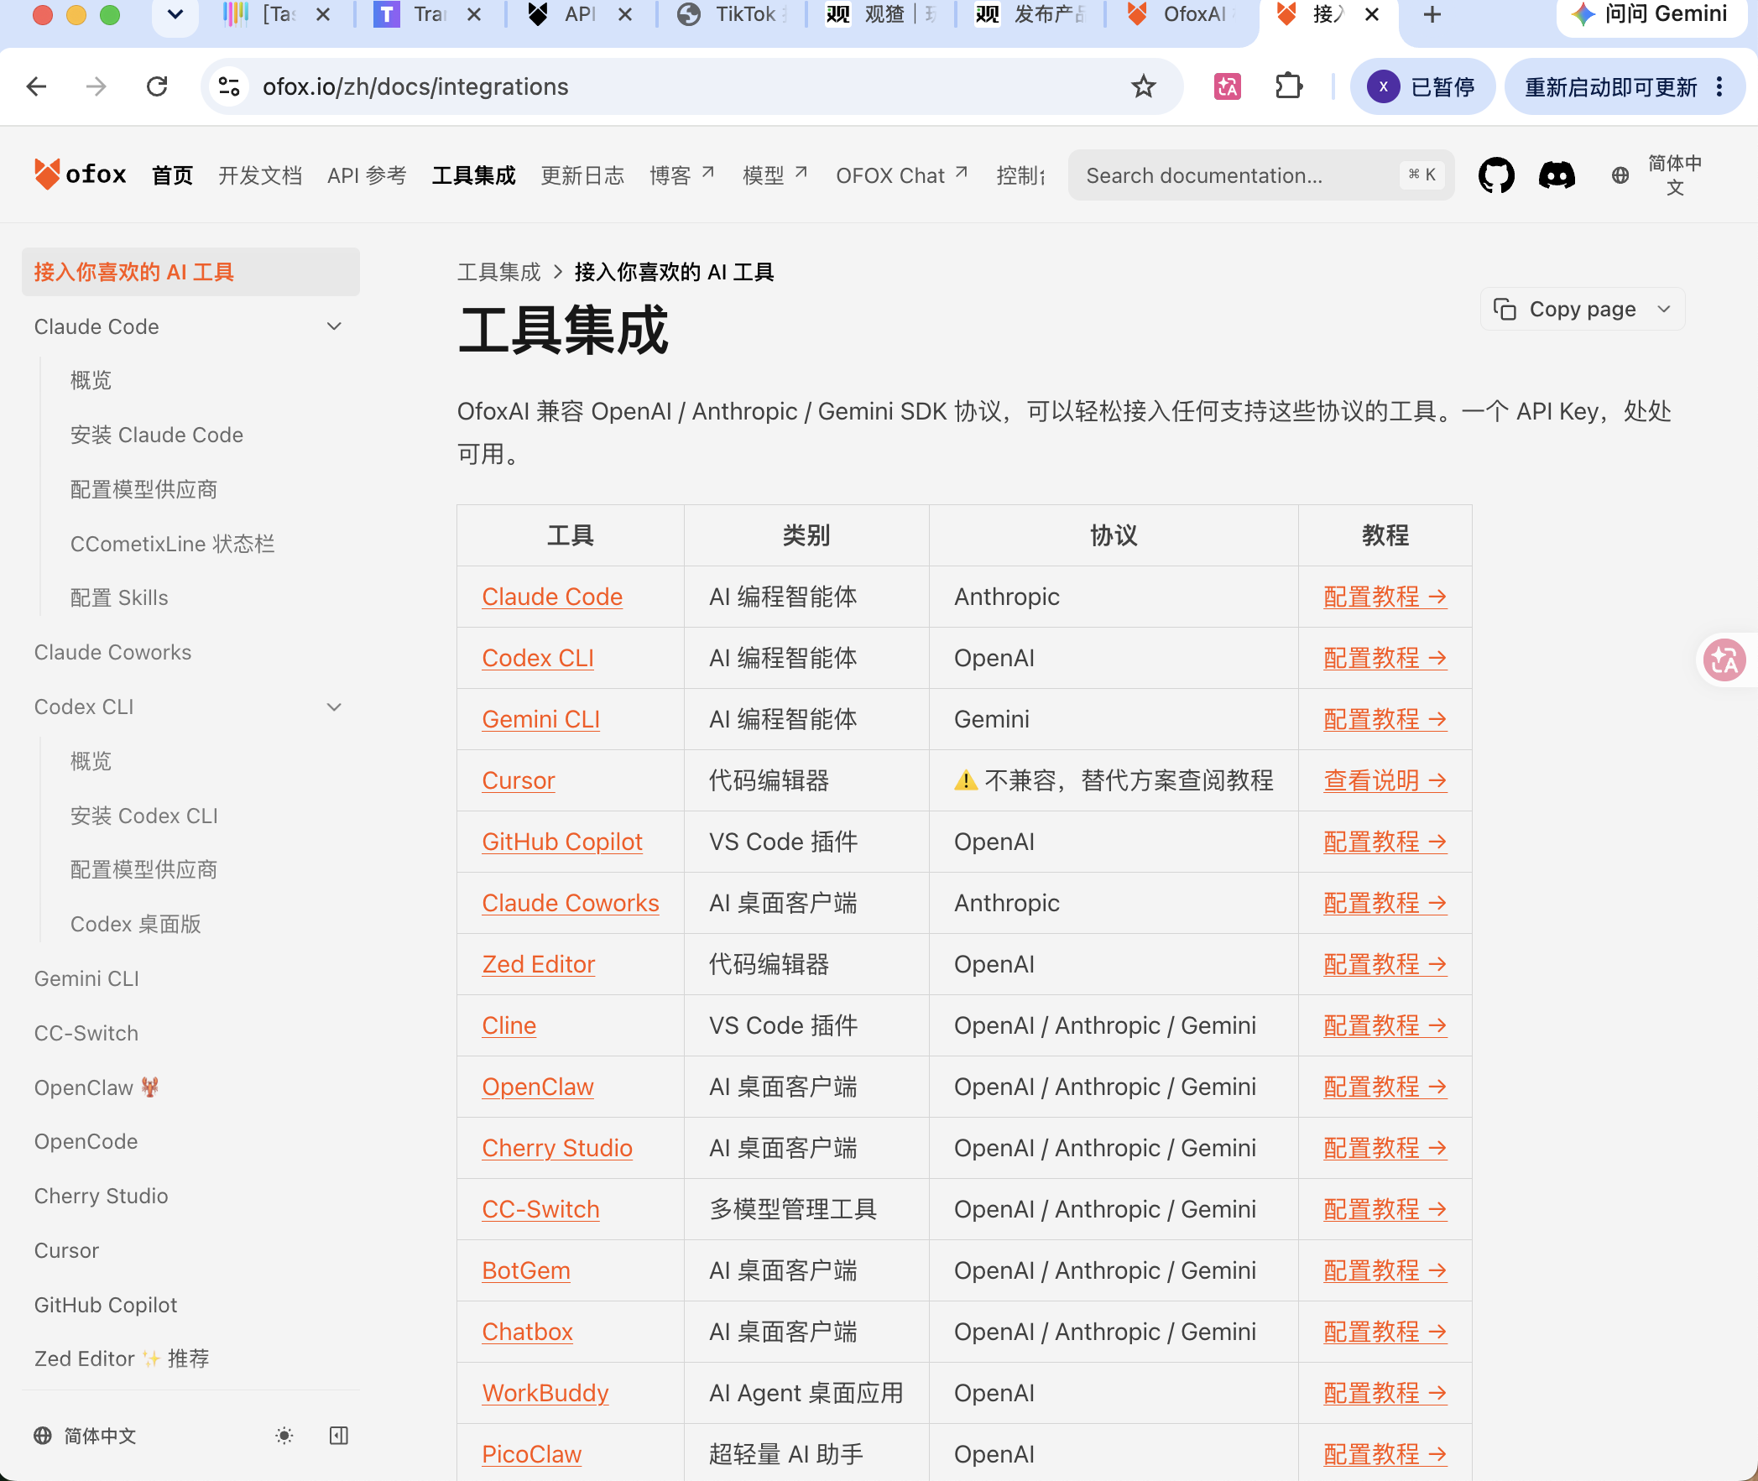The image size is (1758, 1481).
Task: Open the translate extension in toolbar
Action: coord(1228,86)
